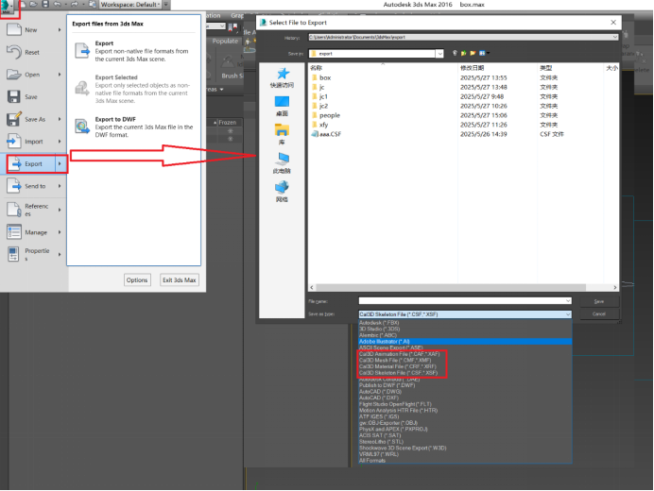654x491 pixels.
Task: Click Network icon in places bar
Action: tap(282, 192)
